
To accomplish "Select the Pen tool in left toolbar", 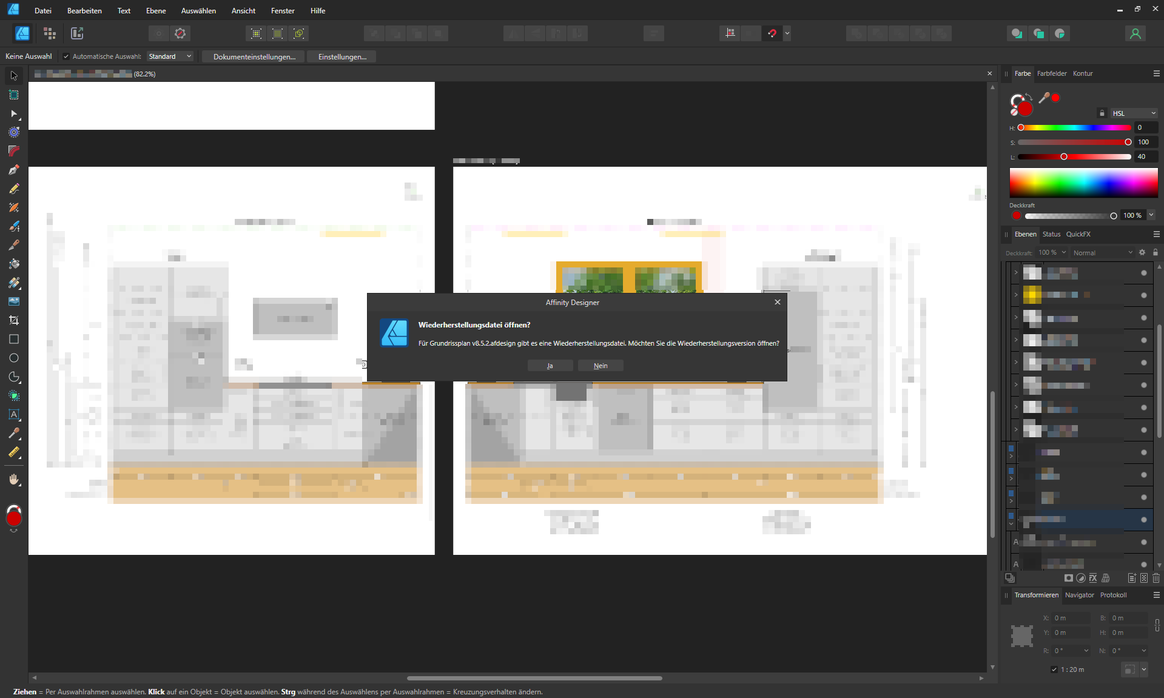I will (x=14, y=170).
